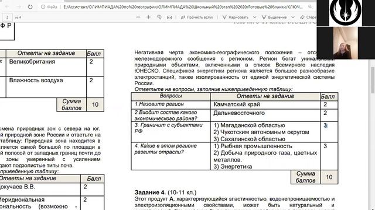This screenshot has height=210, width=375.
Task: Click the speaker's webcam video thumbnail
Action: click(346, 43)
